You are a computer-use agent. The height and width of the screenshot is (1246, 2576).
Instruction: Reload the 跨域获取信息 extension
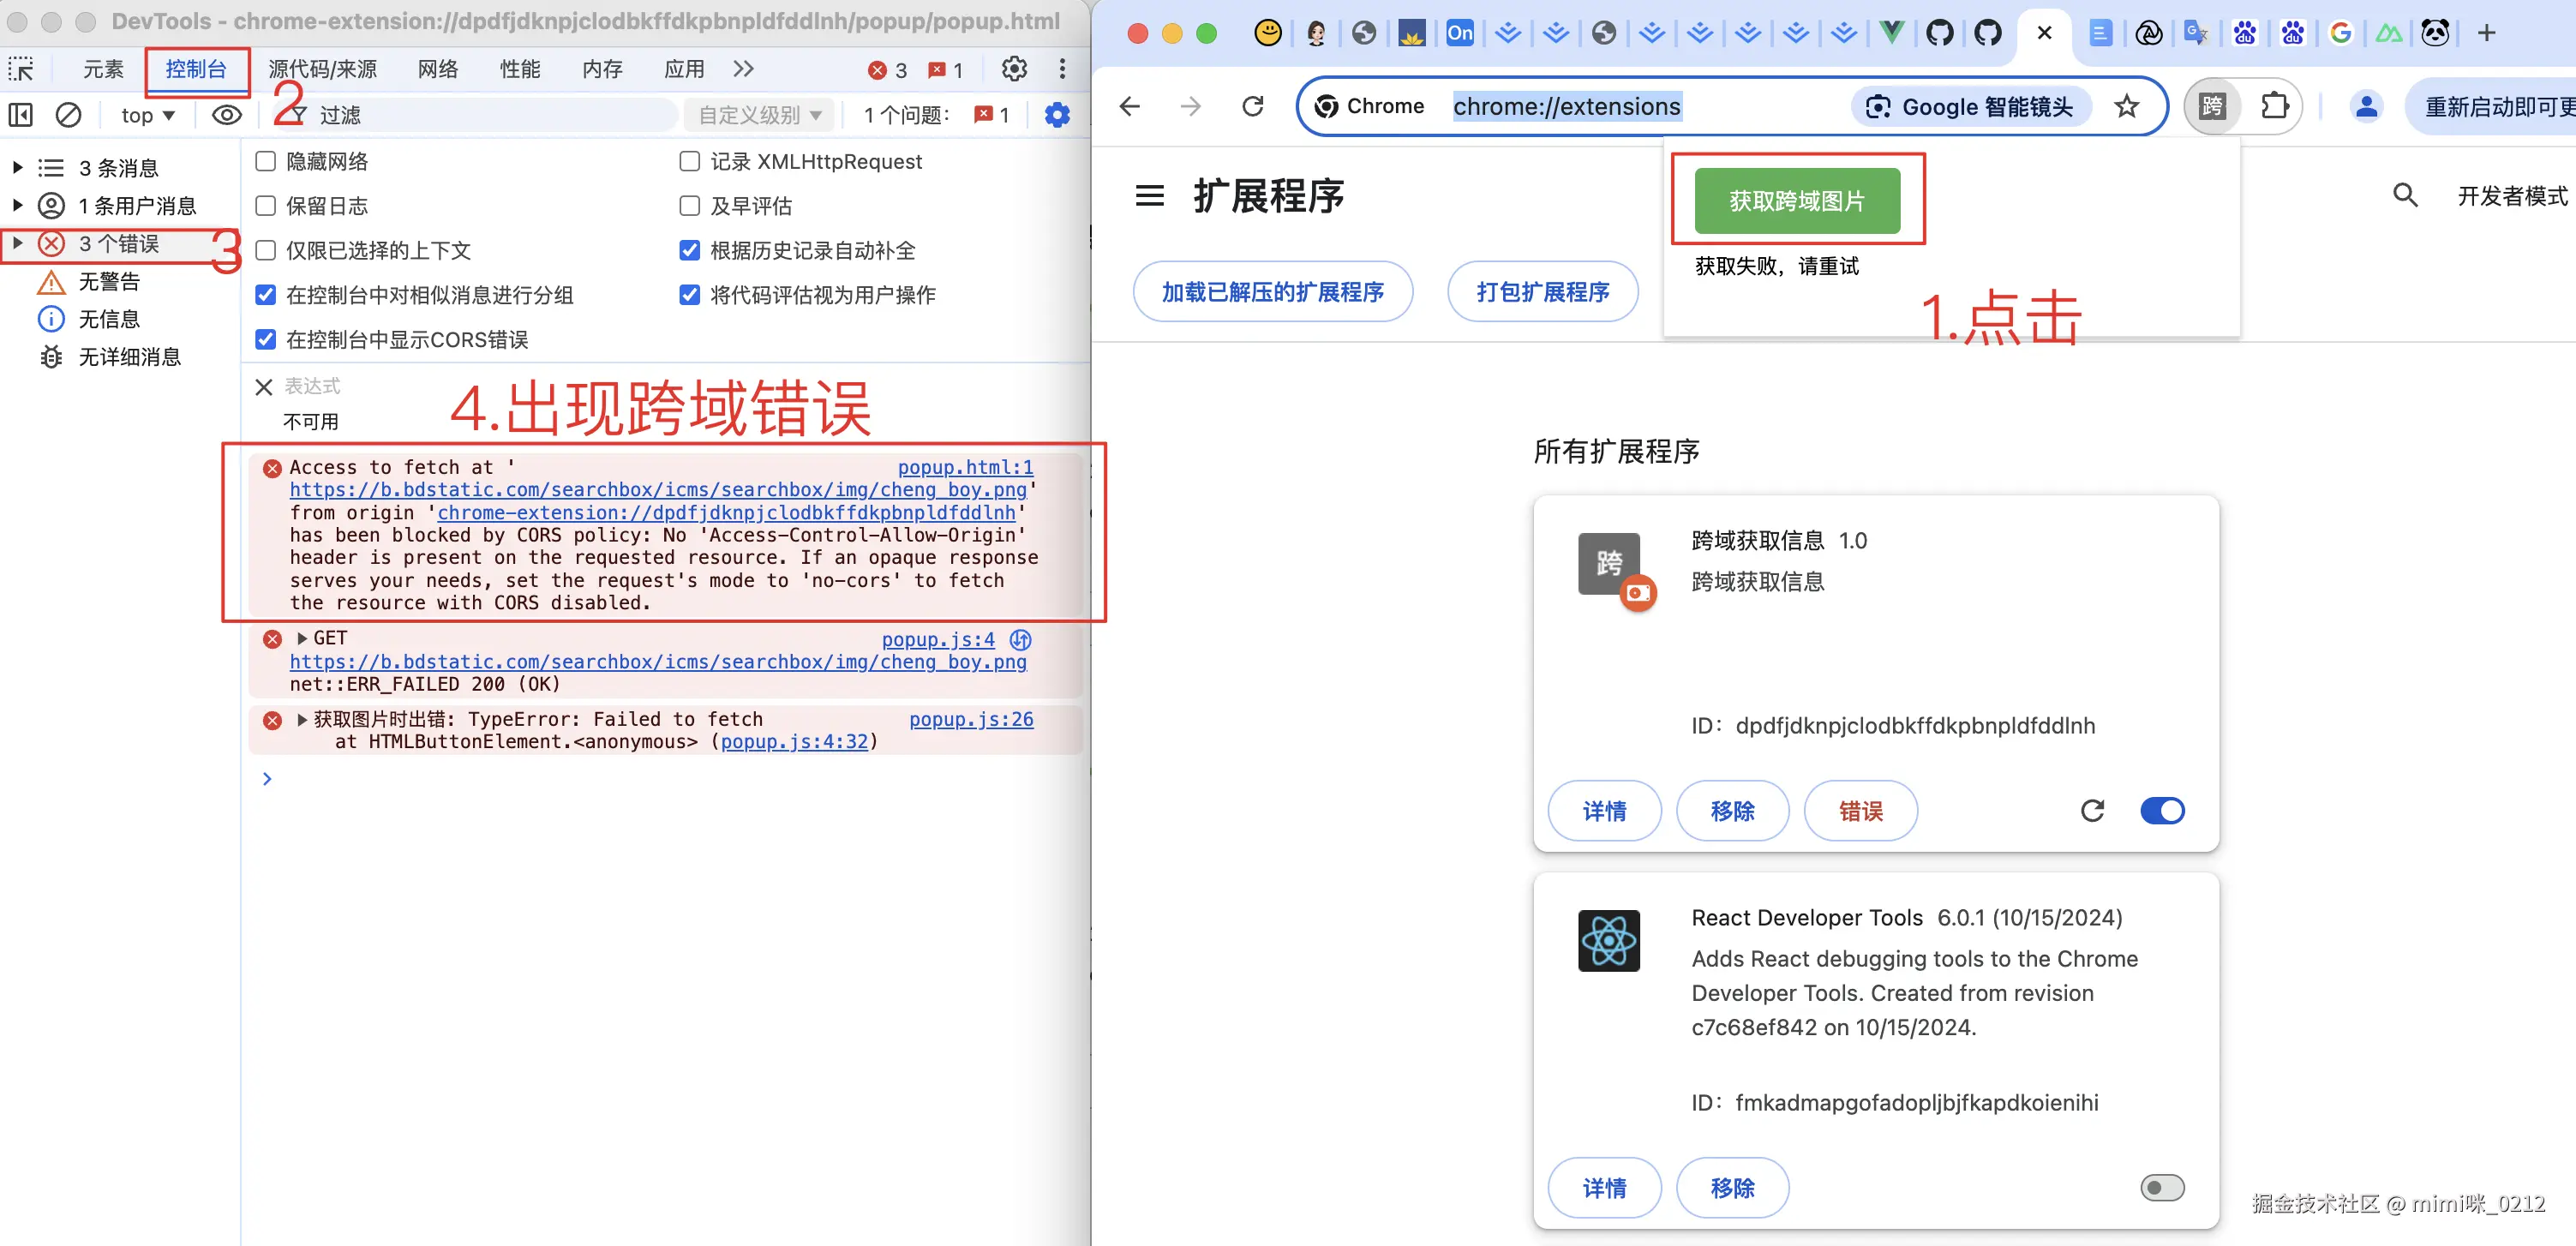click(2091, 810)
